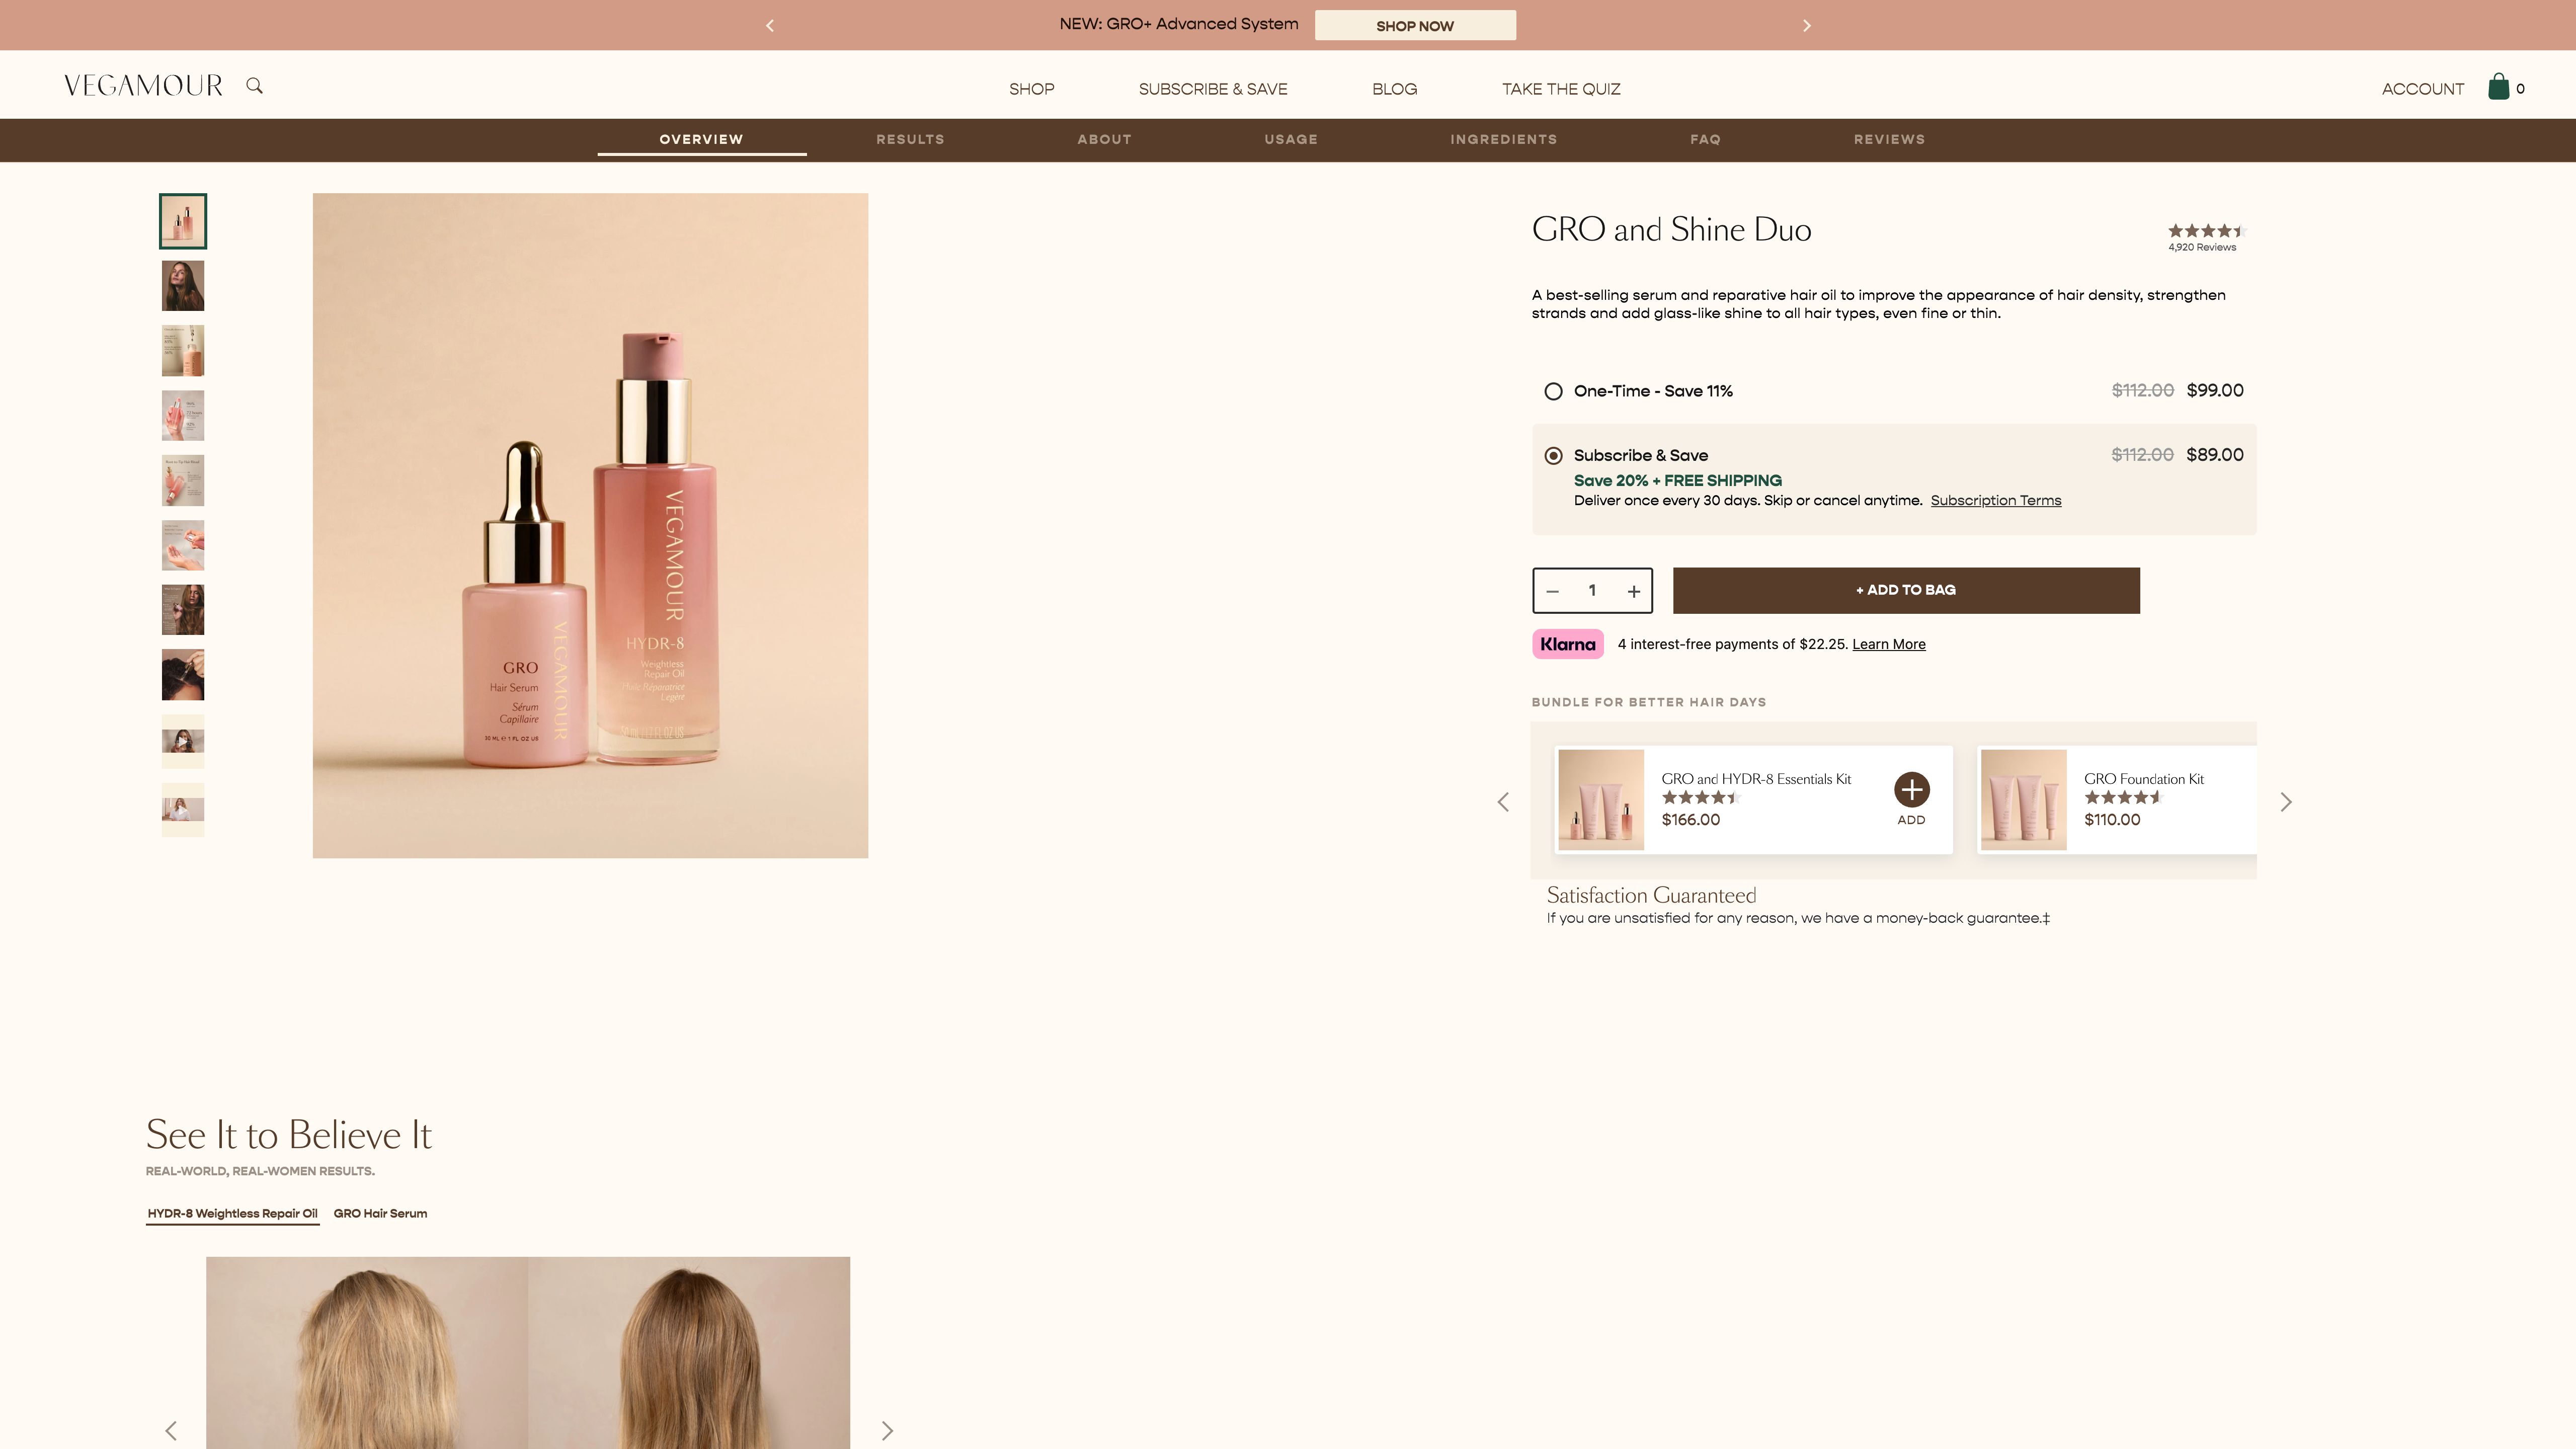This screenshot has width=2576, height=1449.
Task: Select the Subscribe & Save option
Action: point(1552,455)
